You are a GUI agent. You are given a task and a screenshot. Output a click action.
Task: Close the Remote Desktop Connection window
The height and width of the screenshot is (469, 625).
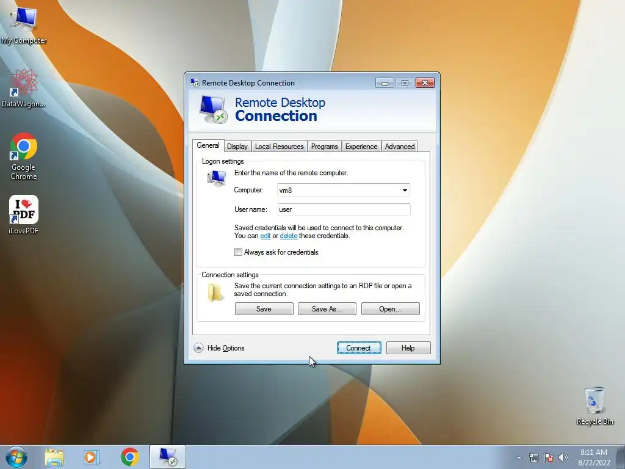425,82
